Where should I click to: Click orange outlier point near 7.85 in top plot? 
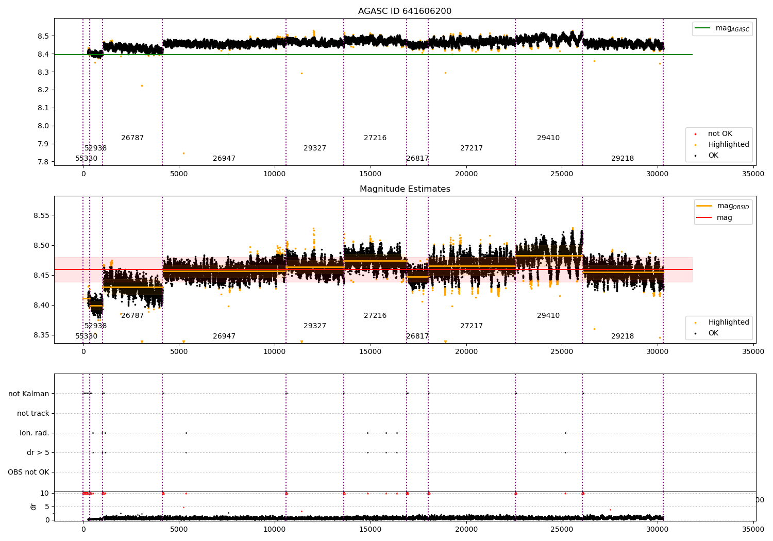(183, 153)
